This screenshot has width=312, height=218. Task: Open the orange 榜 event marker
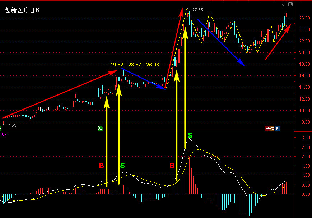click(272, 129)
